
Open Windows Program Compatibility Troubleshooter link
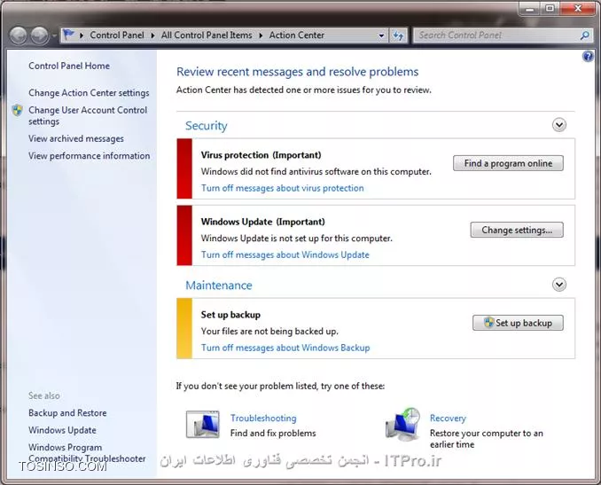coord(87,453)
